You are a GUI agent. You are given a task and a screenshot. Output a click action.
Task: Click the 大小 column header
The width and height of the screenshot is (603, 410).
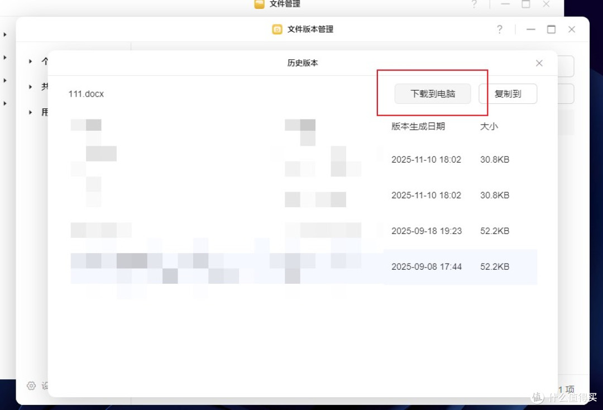pos(489,127)
